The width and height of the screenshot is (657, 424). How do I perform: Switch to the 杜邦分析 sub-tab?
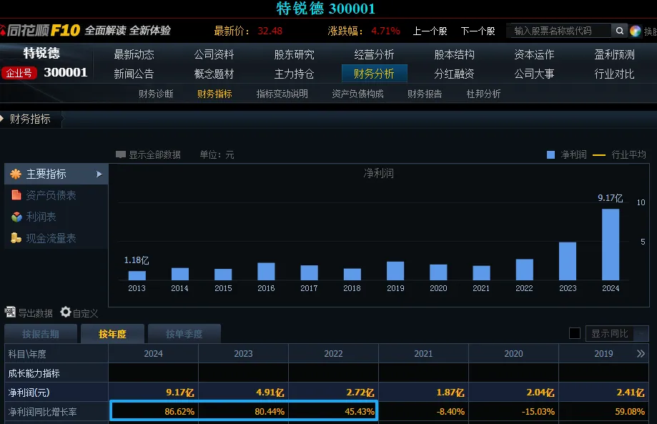483,94
